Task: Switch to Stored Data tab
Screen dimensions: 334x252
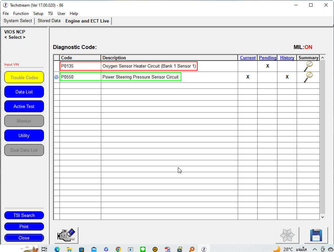Action: point(49,21)
